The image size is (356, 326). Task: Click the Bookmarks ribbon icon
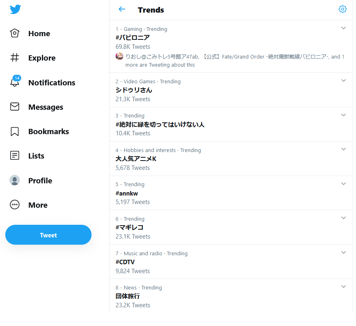point(15,131)
